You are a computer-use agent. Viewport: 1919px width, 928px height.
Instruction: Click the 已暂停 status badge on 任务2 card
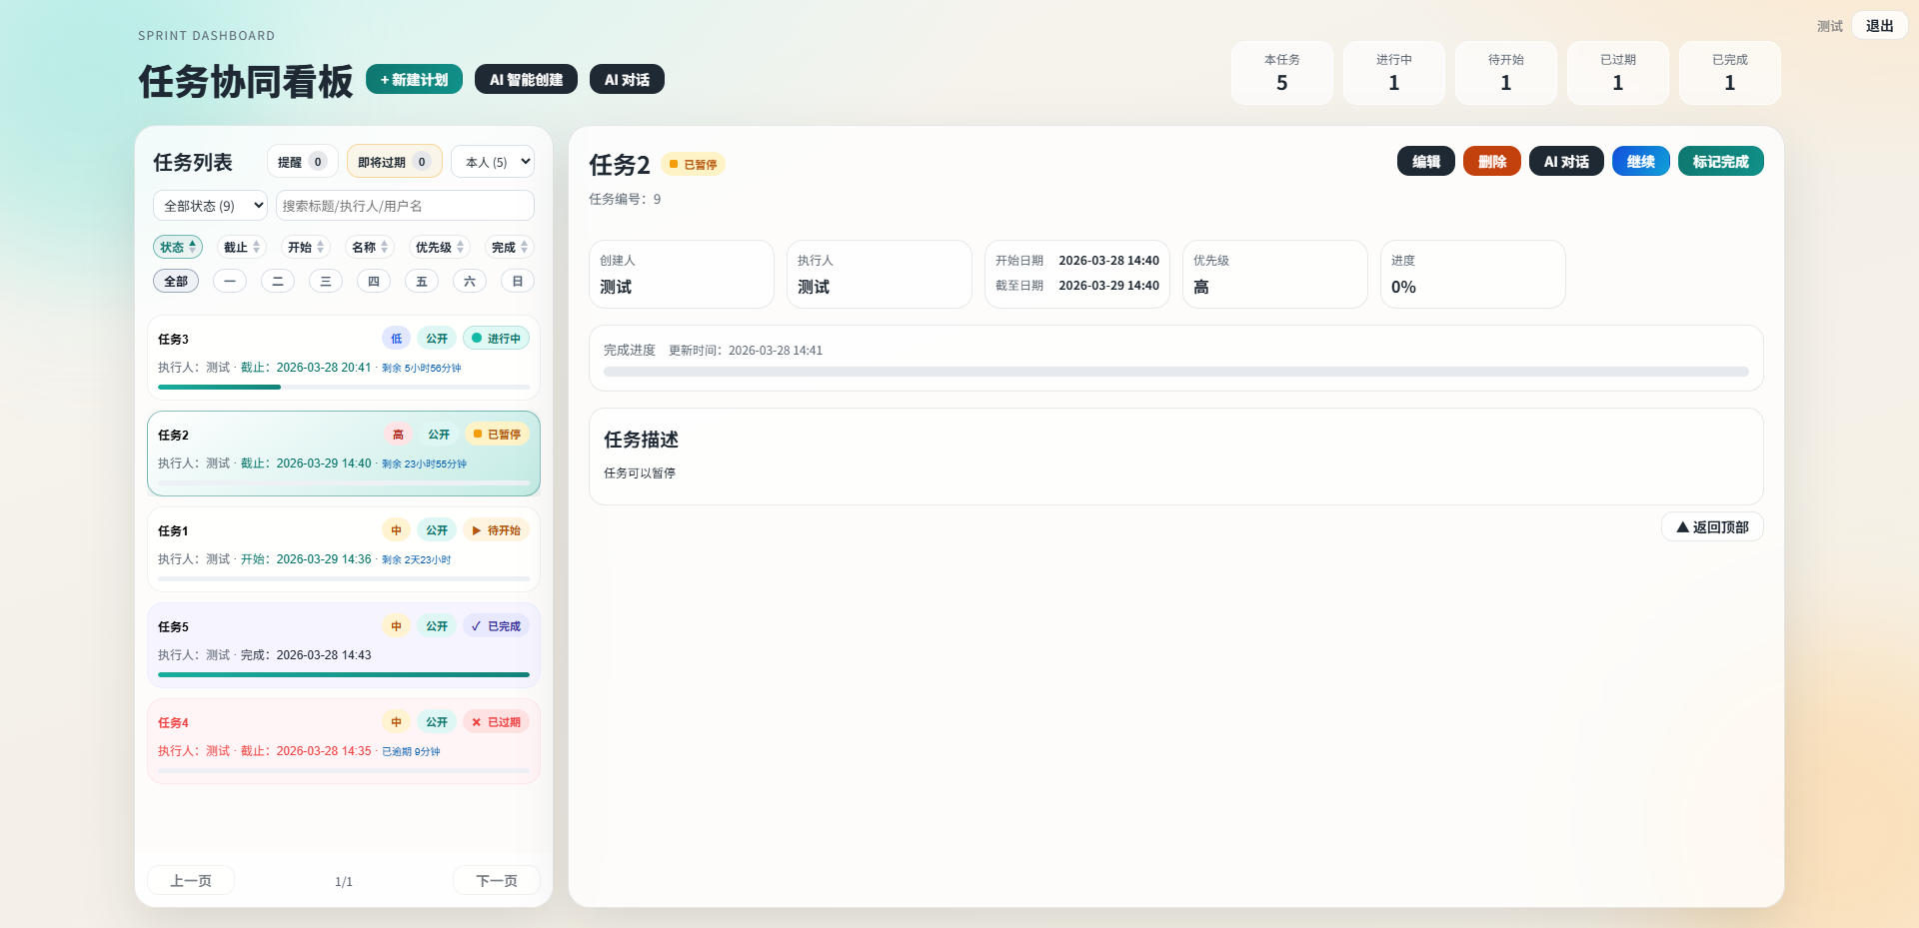497,435
